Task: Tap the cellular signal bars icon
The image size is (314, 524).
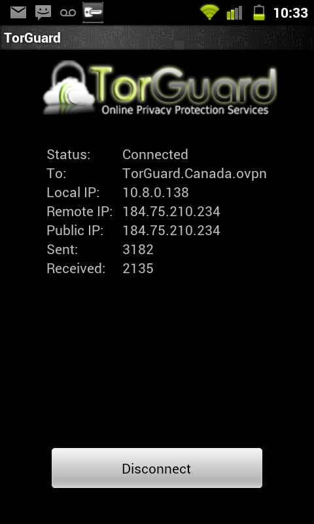Action: 234,12
